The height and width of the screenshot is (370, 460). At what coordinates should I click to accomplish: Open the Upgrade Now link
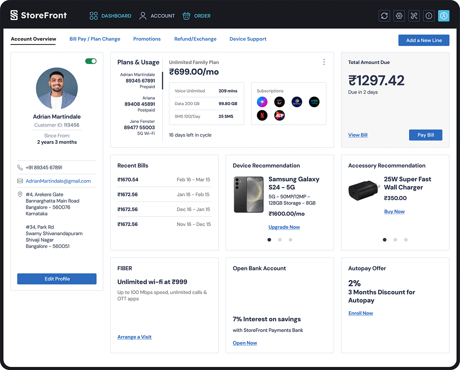284,227
